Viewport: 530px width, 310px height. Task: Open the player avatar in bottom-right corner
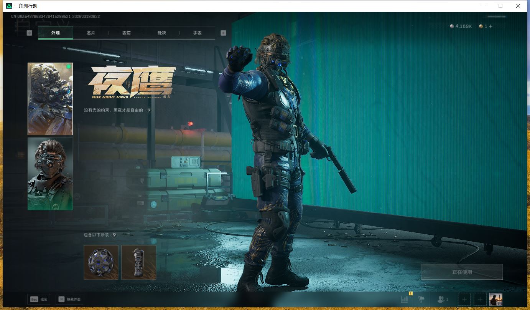[495, 299]
